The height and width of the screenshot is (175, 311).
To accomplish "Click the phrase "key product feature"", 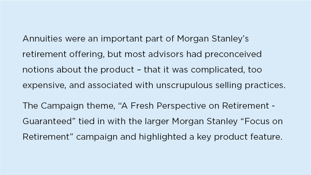I will (x=239, y=137).
